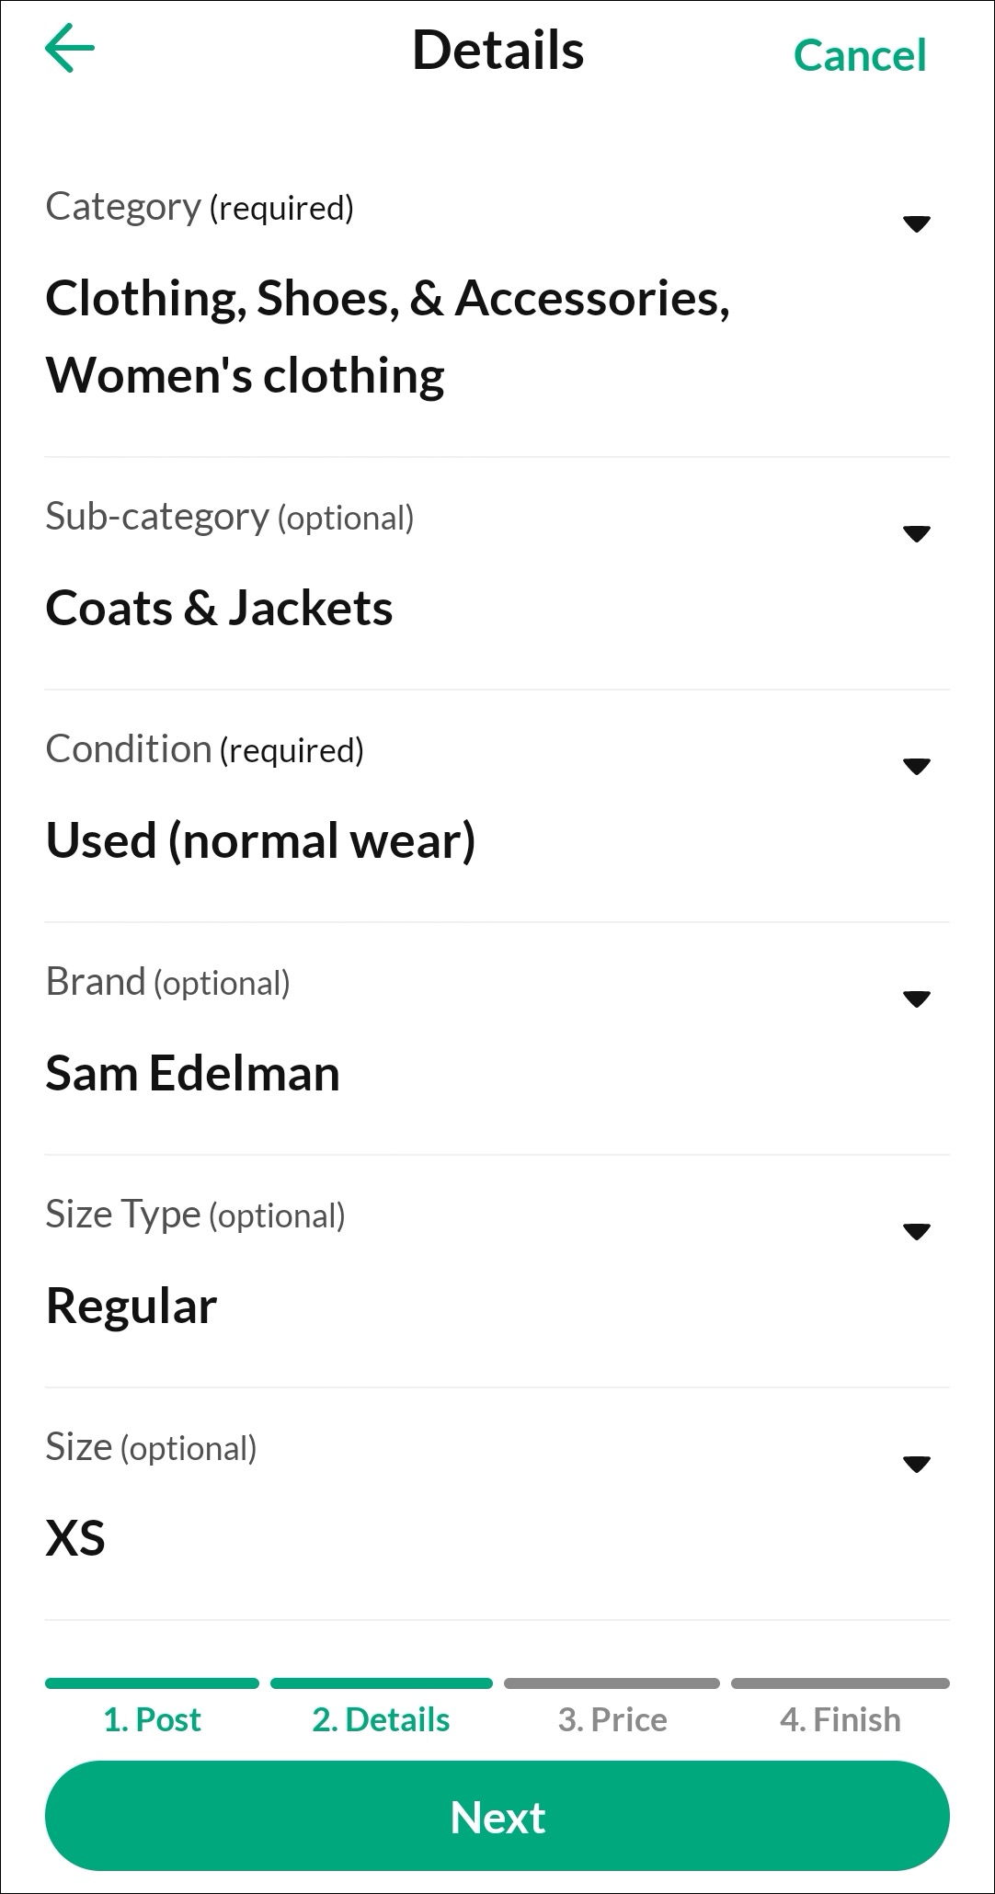Tap the back arrow icon
The image size is (995, 1894).
(70, 50)
